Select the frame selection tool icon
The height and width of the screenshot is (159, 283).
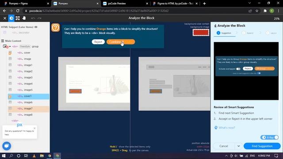(x=18, y=18)
